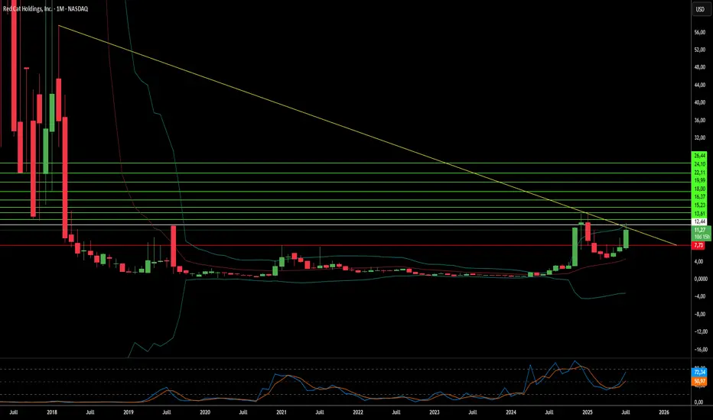Click the USD currency button
Viewport: 713px width, 420px height.
coord(699,10)
